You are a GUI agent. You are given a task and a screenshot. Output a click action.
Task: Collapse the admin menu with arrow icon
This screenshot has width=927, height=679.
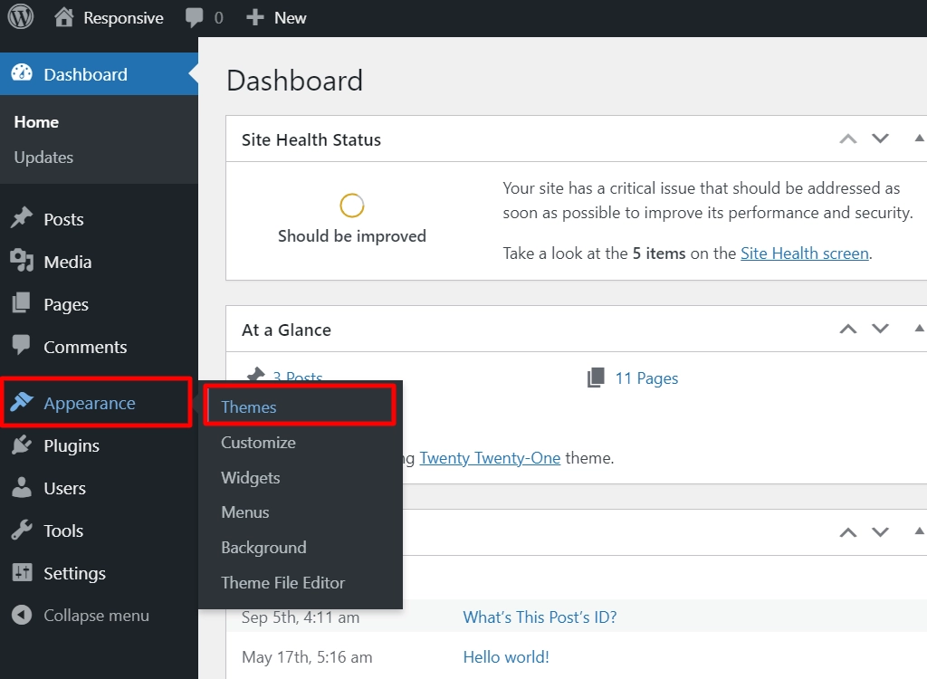coord(22,615)
